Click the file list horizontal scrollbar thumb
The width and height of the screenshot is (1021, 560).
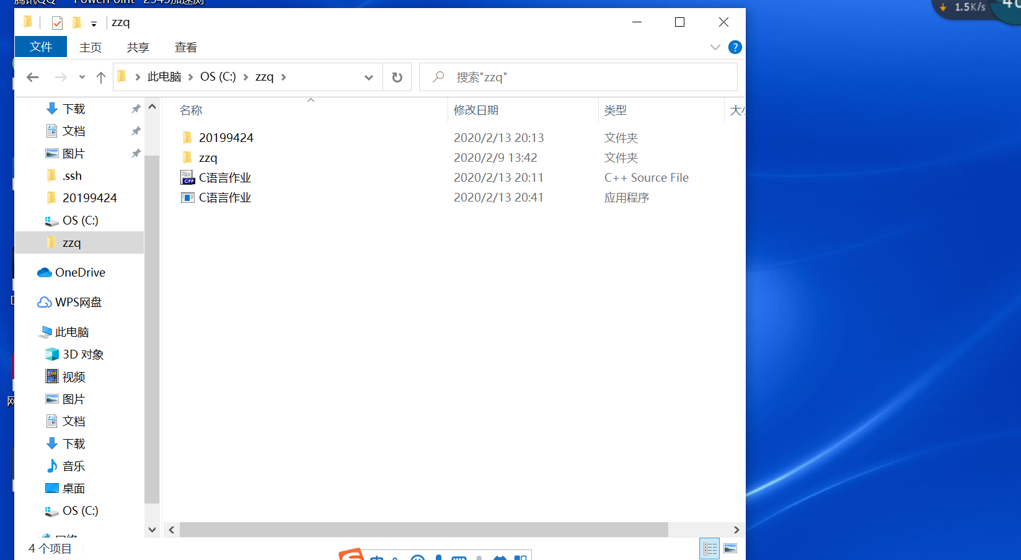click(424, 530)
